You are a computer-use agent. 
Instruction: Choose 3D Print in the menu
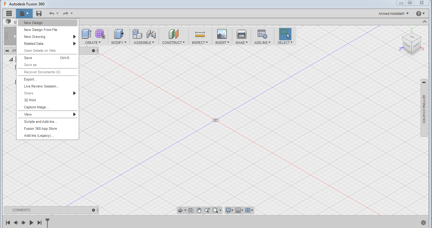47,100
